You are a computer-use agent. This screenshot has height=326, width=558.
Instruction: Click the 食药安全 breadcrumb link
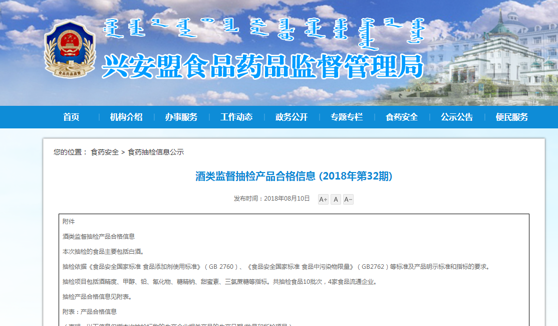coord(105,152)
